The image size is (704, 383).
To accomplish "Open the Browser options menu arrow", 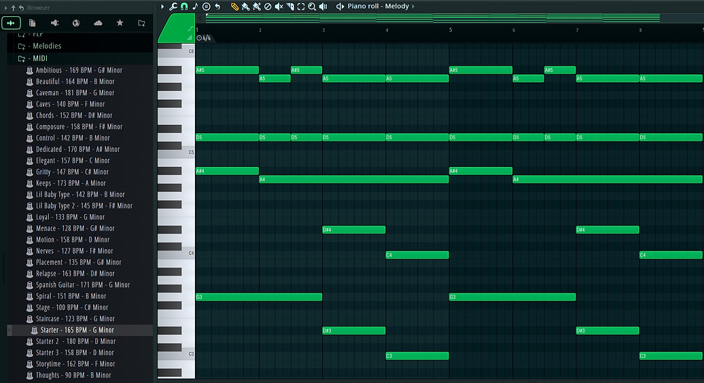I will coord(6,7).
